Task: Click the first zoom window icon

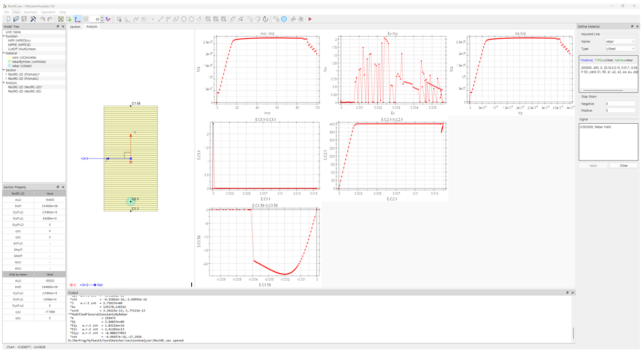Action: pyautogui.click(x=208, y=19)
